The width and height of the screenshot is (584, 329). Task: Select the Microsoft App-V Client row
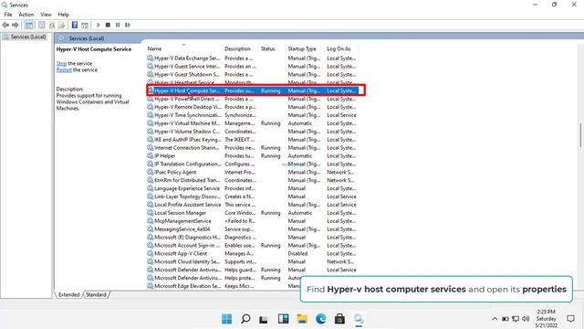[x=252, y=254]
